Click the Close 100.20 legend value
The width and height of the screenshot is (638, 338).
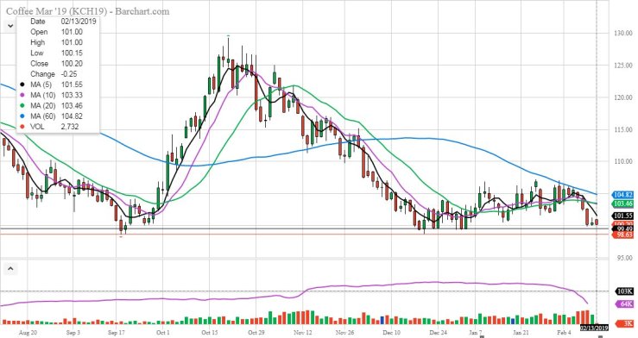(x=72, y=64)
